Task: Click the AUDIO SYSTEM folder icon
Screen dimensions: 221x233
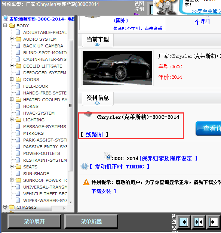Action: click(x=18, y=39)
